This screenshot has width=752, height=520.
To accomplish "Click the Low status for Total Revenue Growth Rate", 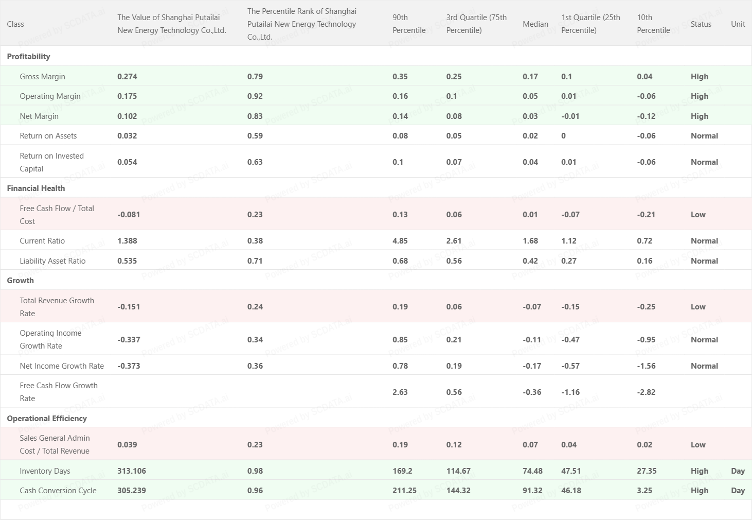I will [698, 307].
